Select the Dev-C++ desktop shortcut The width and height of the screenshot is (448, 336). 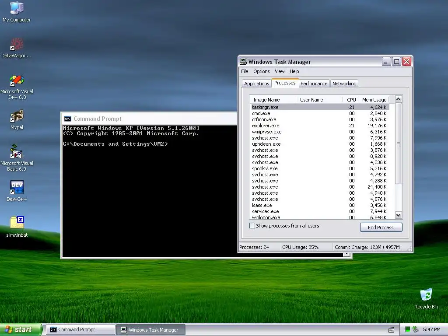[x=17, y=191]
